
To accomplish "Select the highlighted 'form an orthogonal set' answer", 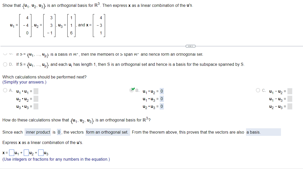I will [x=108, y=132].
